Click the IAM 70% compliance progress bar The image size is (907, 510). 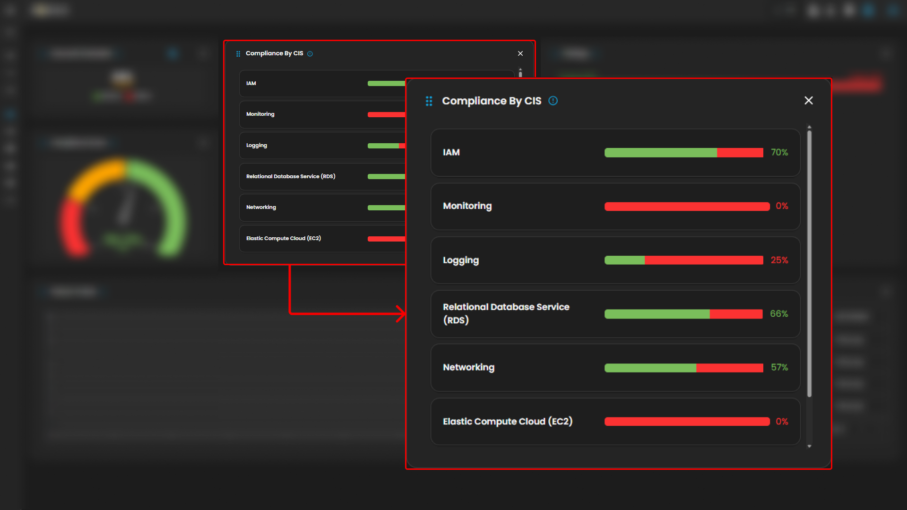[683, 153]
